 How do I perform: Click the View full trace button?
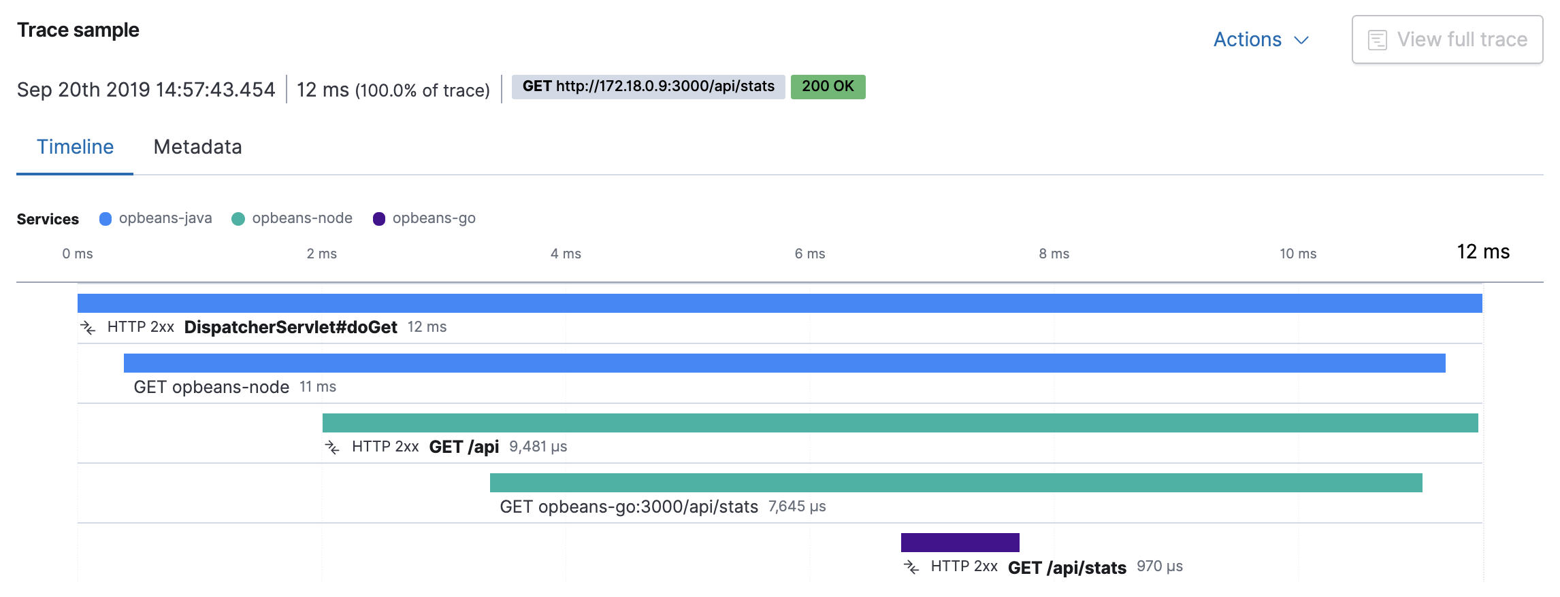point(1446,39)
